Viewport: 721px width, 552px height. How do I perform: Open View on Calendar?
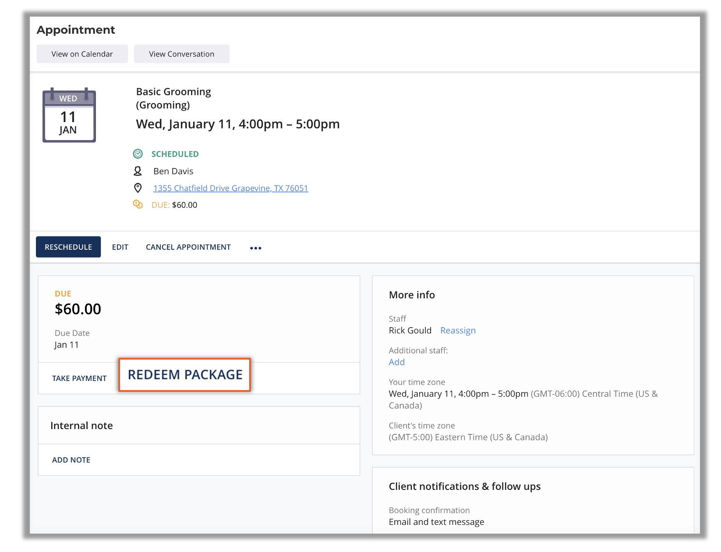coord(82,54)
